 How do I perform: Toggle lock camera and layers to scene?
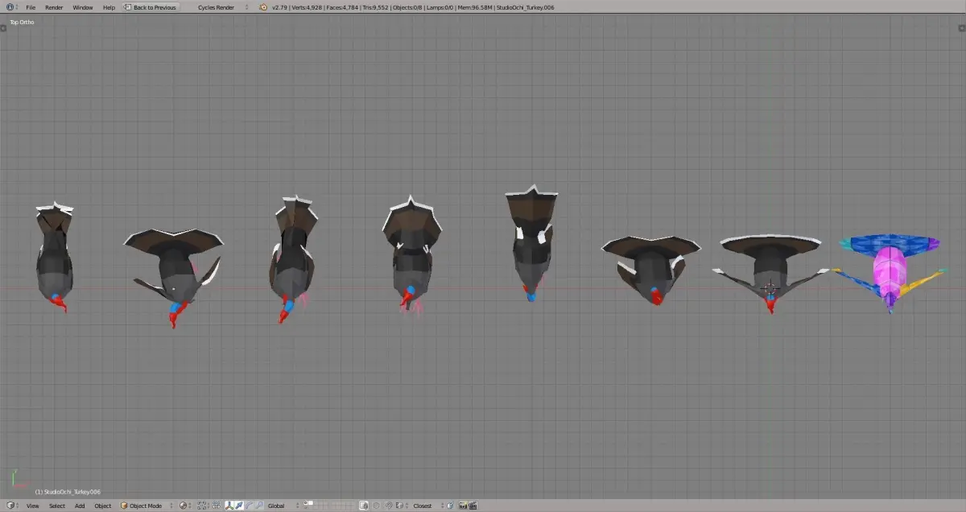pyautogui.click(x=364, y=506)
